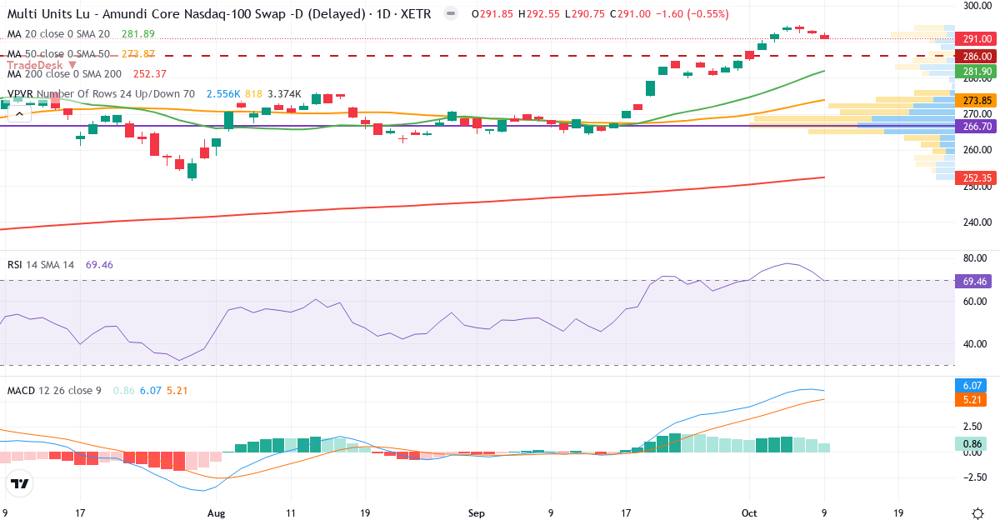
Task: Click the red MA 200 label 252.35
Action: click(976, 177)
